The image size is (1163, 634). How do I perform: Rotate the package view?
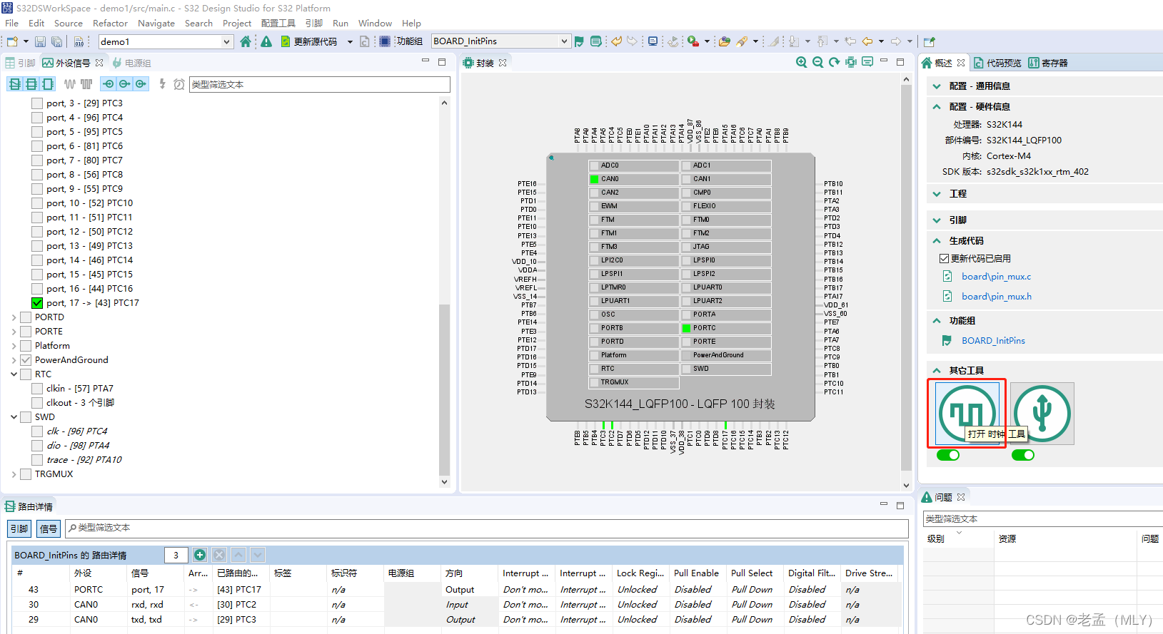[x=835, y=62]
